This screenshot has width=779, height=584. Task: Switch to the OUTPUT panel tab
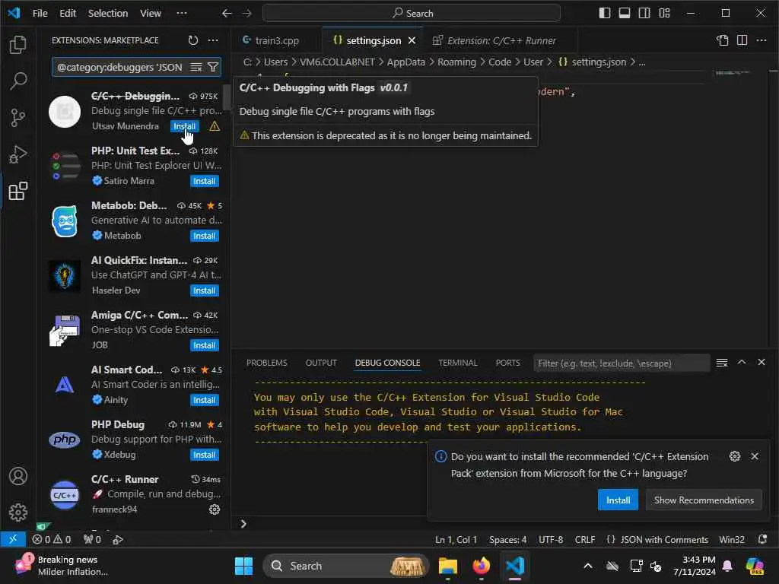(x=321, y=363)
